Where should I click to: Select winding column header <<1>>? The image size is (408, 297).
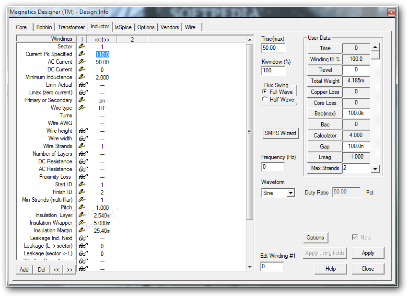coord(102,40)
